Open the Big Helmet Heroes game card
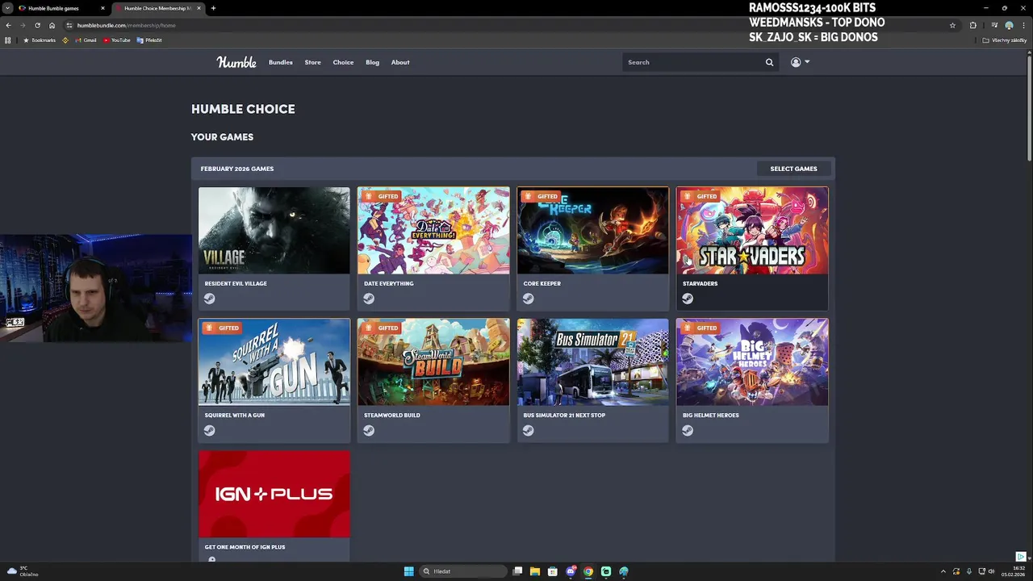Screen dimensions: 1033x581 tap(752, 380)
